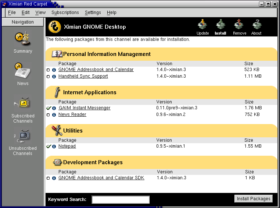Open the Summary navigation icon
280x208 pixels.
tap(23, 39)
